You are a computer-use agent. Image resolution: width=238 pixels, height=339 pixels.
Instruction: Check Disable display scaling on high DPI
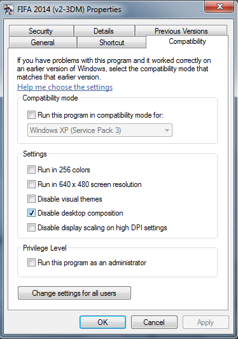coord(31,228)
